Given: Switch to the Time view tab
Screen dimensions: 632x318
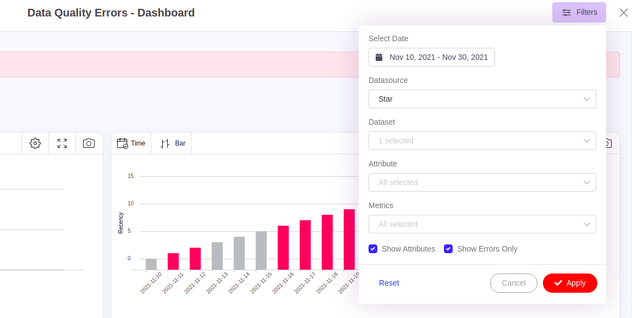Looking at the screenshot, I should pyautogui.click(x=138, y=143).
